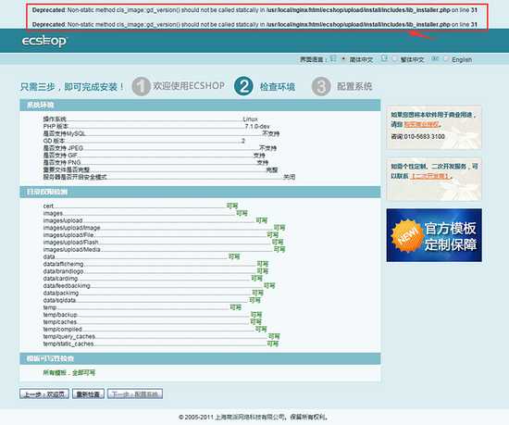This screenshot has width=509, height=425.
Task: Click the data/feedbackimg directory entry
Action: [67, 286]
